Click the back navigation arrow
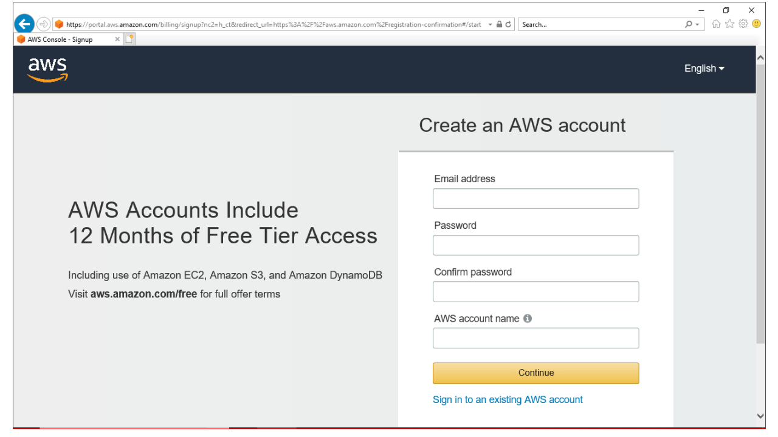This screenshot has height=437, width=778. (23, 24)
